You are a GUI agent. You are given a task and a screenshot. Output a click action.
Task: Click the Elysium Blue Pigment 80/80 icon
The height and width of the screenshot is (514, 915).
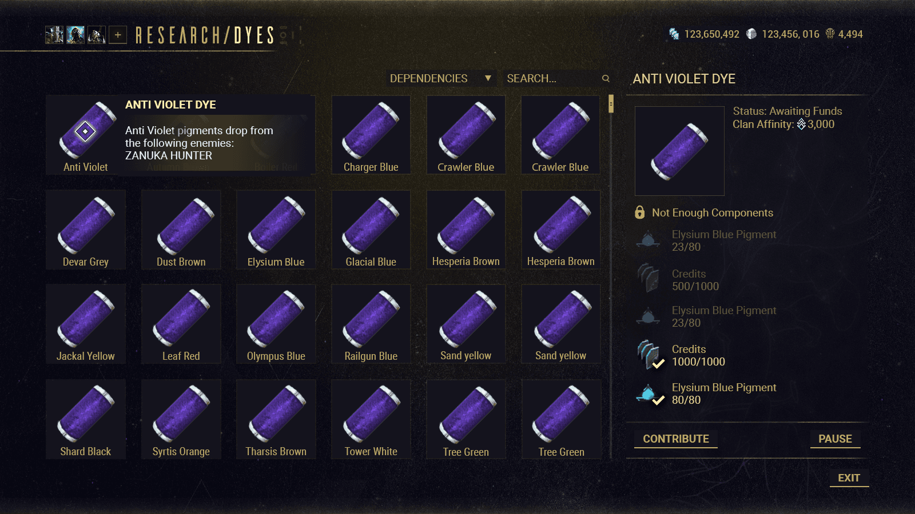(650, 394)
